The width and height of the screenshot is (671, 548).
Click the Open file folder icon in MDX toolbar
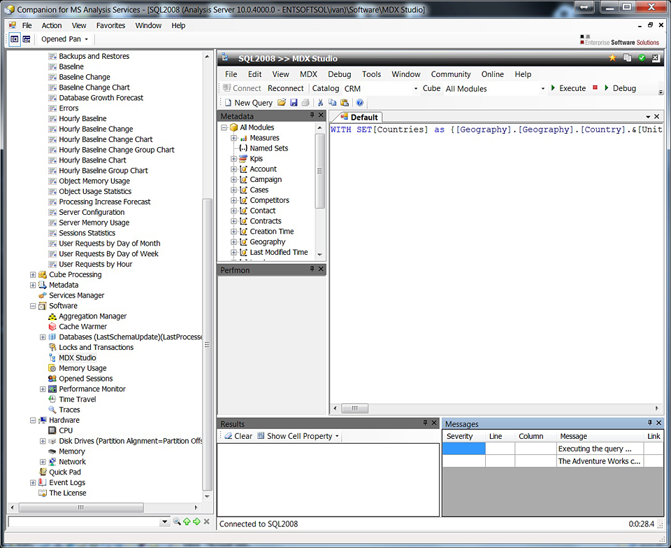point(282,102)
